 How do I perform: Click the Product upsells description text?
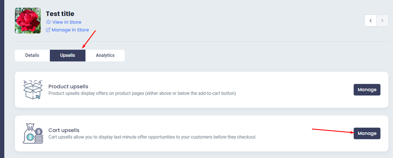click(x=142, y=93)
